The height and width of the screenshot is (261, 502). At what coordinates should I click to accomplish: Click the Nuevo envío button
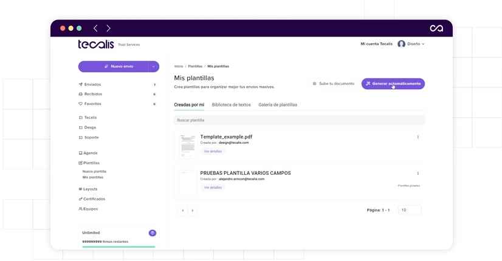point(113,66)
